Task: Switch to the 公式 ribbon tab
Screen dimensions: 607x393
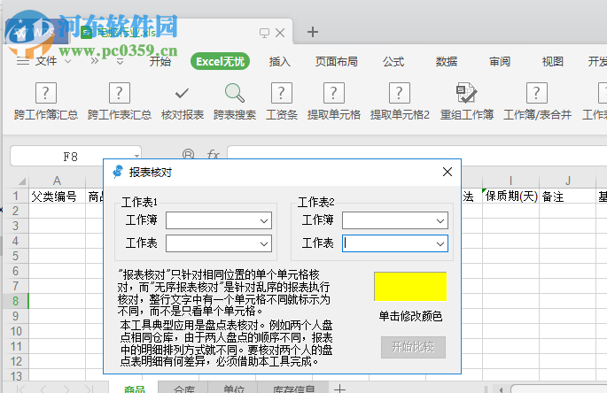Action: (393, 61)
